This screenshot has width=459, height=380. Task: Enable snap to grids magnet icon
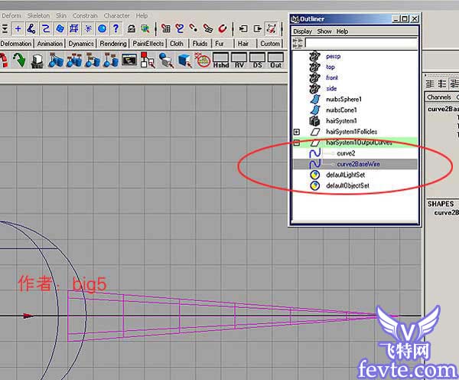166,29
